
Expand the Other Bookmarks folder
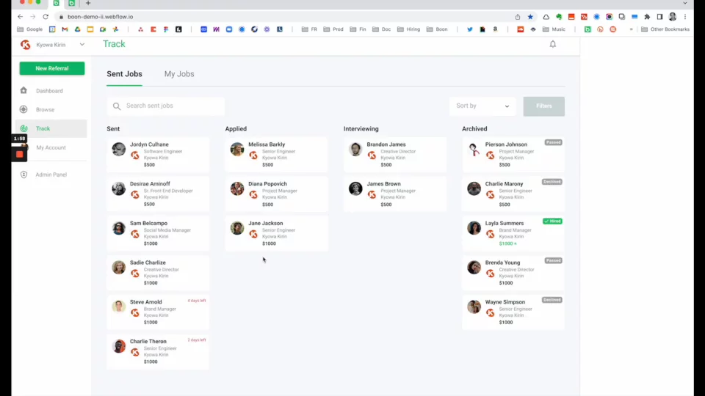click(665, 29)
